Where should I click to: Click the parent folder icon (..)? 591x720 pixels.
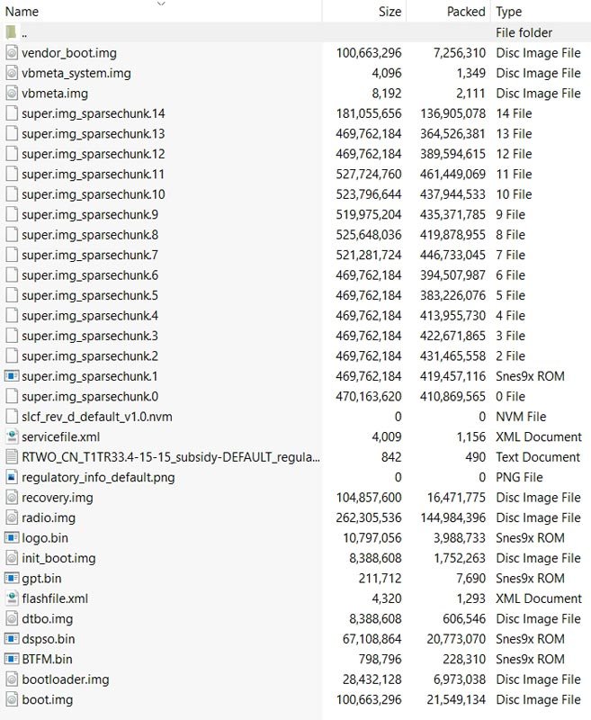[12, 32]
